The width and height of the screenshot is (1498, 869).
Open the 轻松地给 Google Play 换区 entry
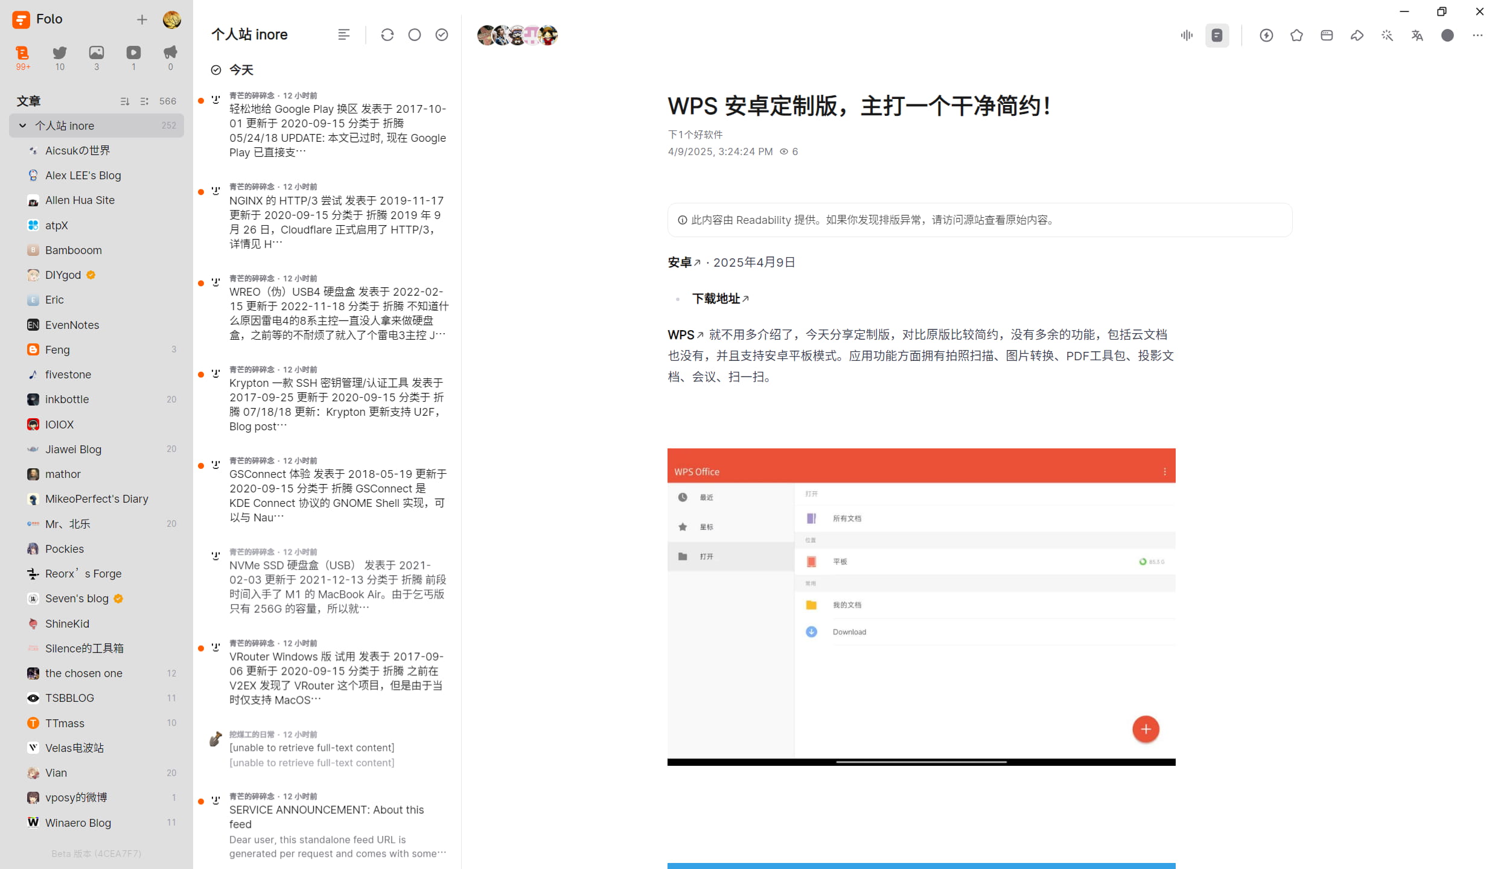point(327,124)
